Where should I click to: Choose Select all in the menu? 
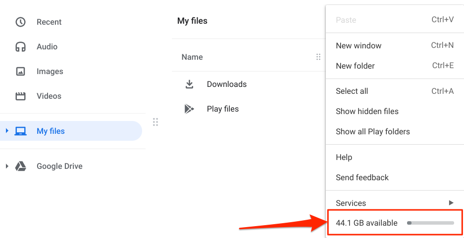tap(352, 91)
